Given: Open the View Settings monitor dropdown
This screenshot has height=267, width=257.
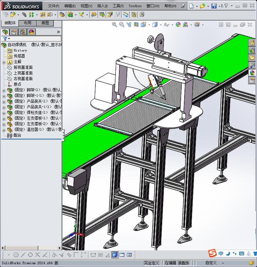Looking at the screenshot, I should pos(203,25).
